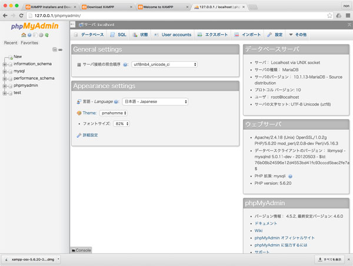Click the link-with-main-panel chain icon

click(x=61, y=50)
